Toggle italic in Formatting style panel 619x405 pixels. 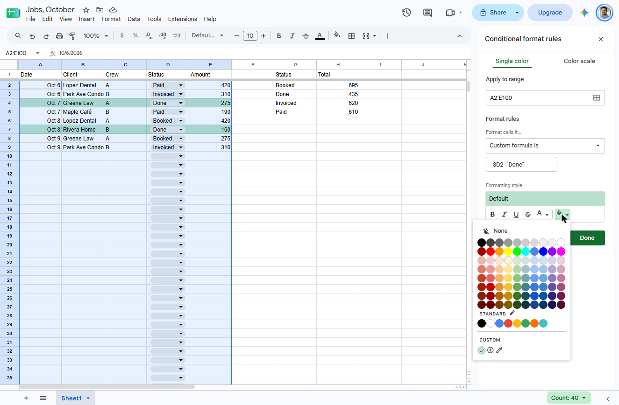(x=504, y=215)
